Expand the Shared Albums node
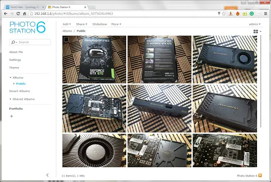 10,99
